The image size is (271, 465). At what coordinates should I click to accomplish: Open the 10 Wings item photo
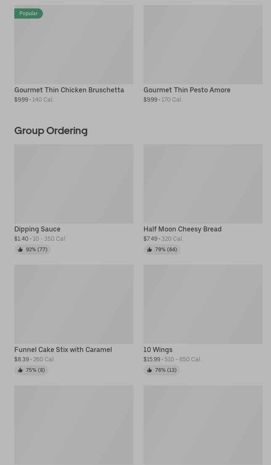pyautogui.click(x=203, y=304)
